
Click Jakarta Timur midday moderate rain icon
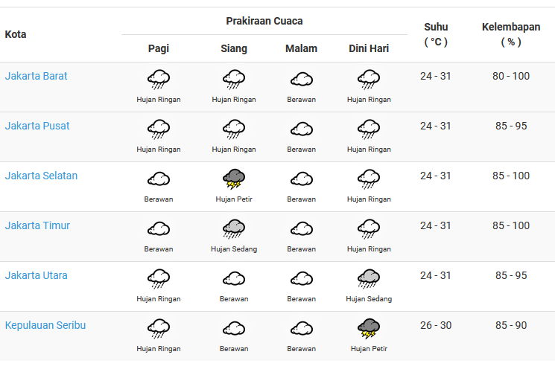[x=234, y=229]
